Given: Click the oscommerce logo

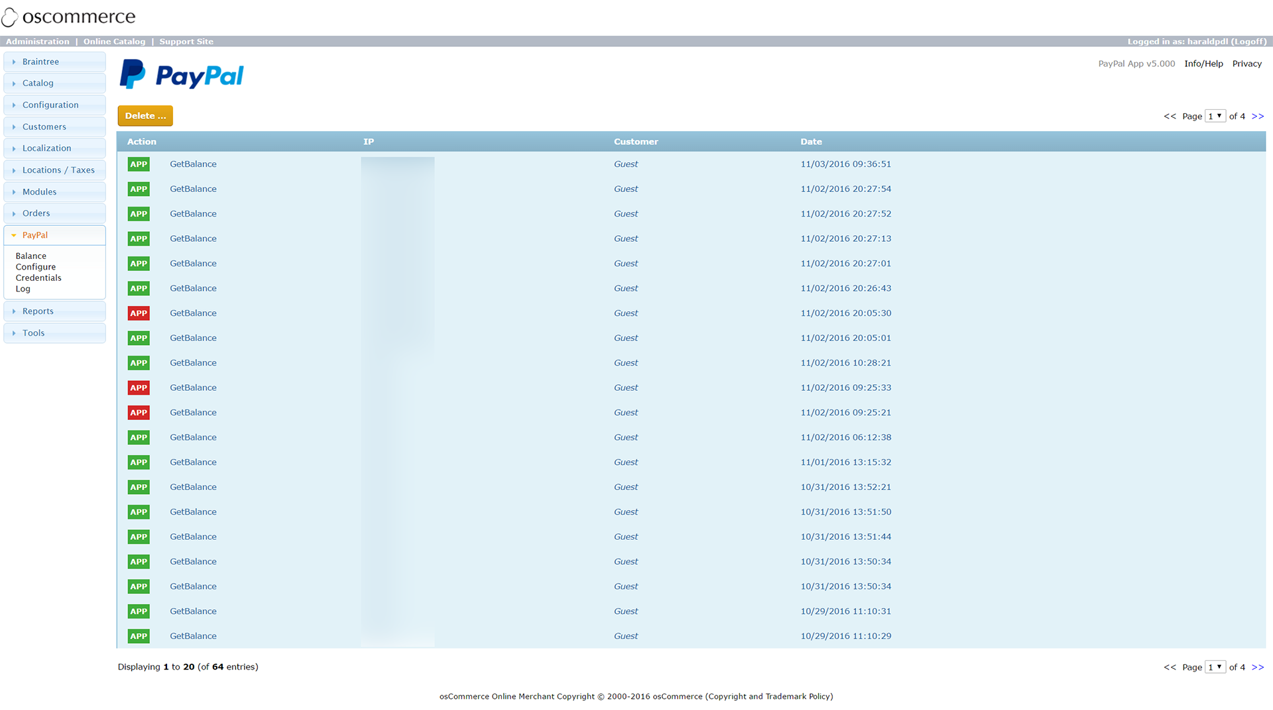Looking at the screenshot, I should pos(68,17).
